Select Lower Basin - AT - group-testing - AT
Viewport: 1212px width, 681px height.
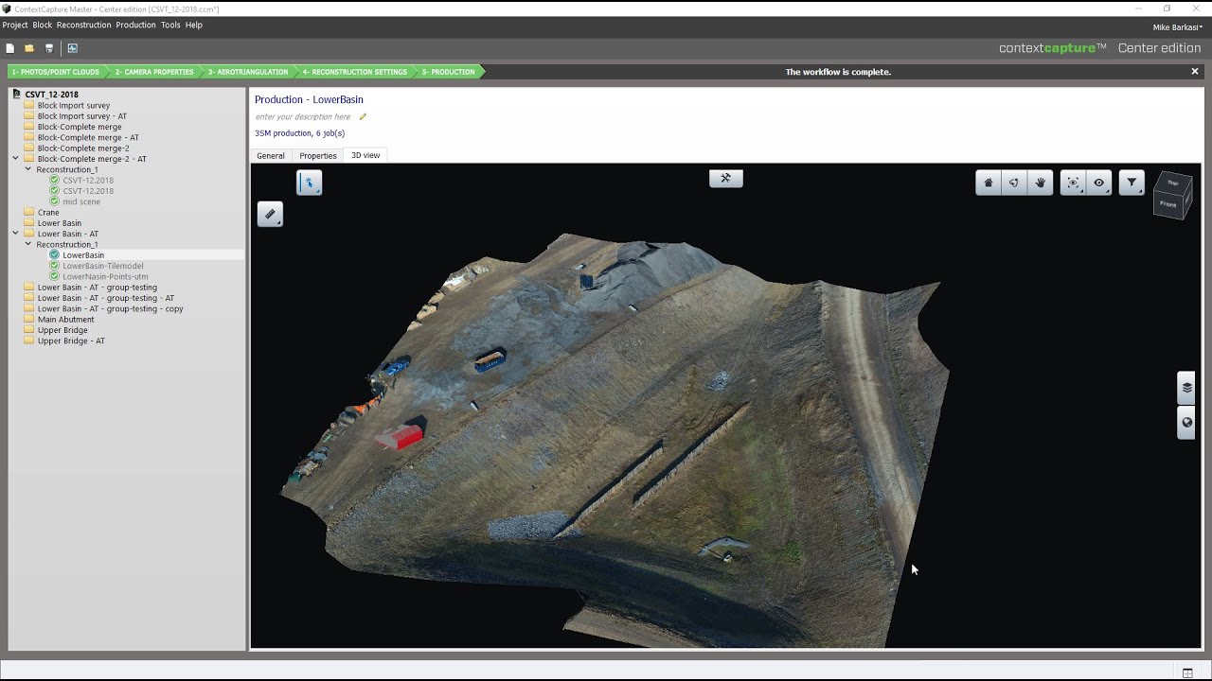106,298
